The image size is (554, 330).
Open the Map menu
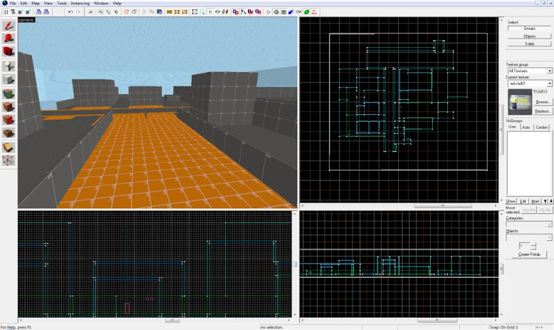pyautogui.click(x=35, y=3)
